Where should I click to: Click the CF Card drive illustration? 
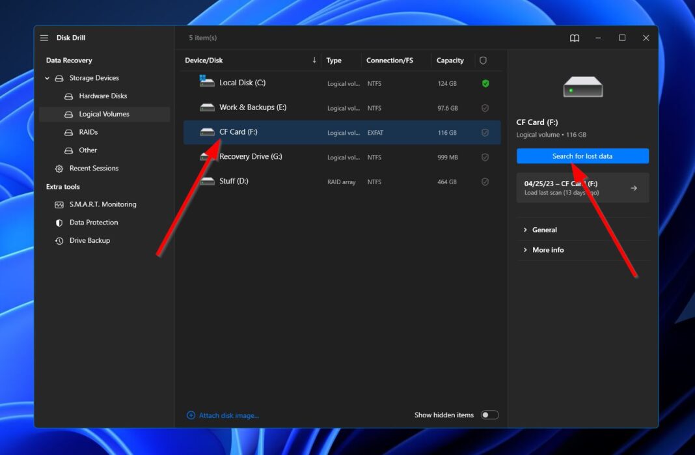[582, 86]
